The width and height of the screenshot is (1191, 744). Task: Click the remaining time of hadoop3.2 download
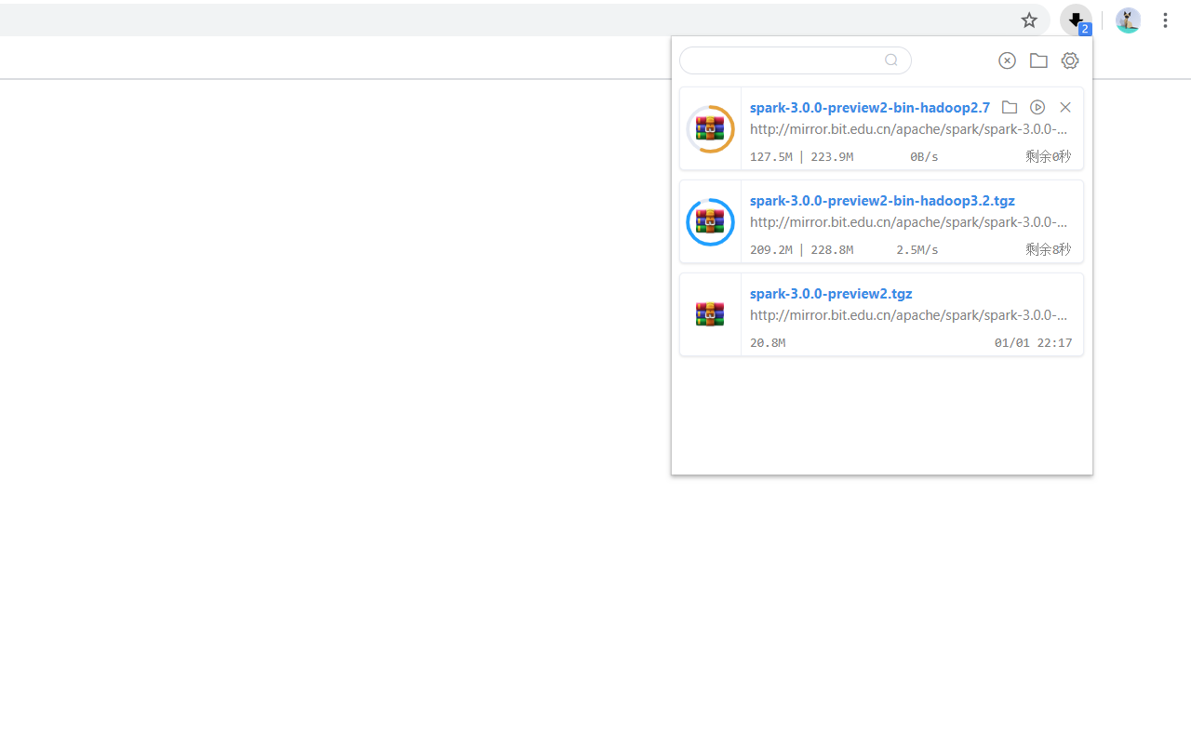click(x=1049, y=249)
